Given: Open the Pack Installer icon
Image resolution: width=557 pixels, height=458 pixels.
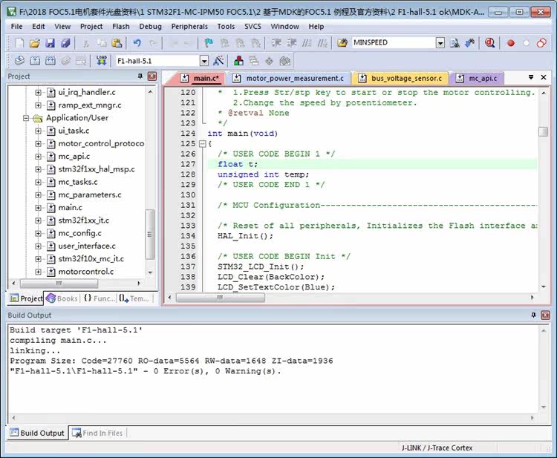Looking at the screenshot, I should pos(284,61).
